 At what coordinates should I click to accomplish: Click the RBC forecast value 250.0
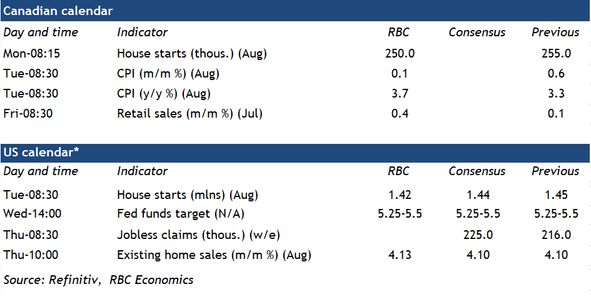click(x=400, y=54)
